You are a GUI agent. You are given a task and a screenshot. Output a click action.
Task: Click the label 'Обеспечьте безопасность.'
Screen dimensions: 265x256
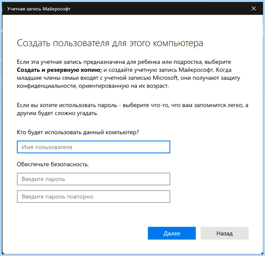coord(53,164)
